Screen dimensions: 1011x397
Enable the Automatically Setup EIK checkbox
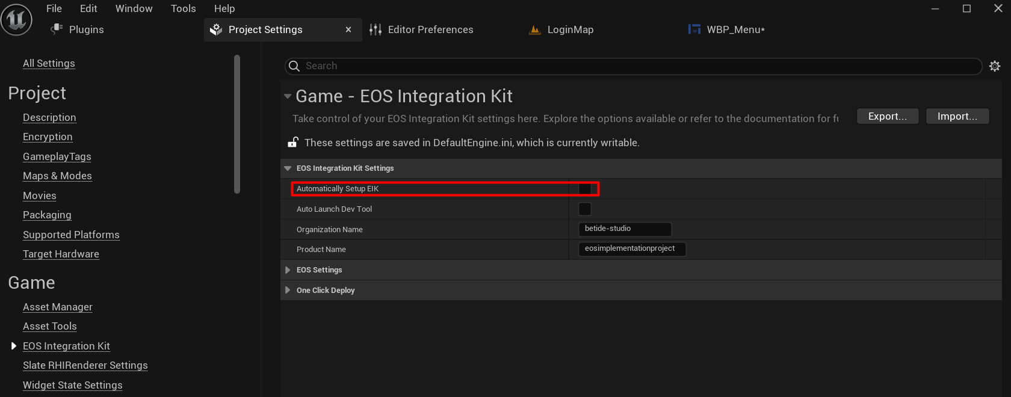(584, 189)
